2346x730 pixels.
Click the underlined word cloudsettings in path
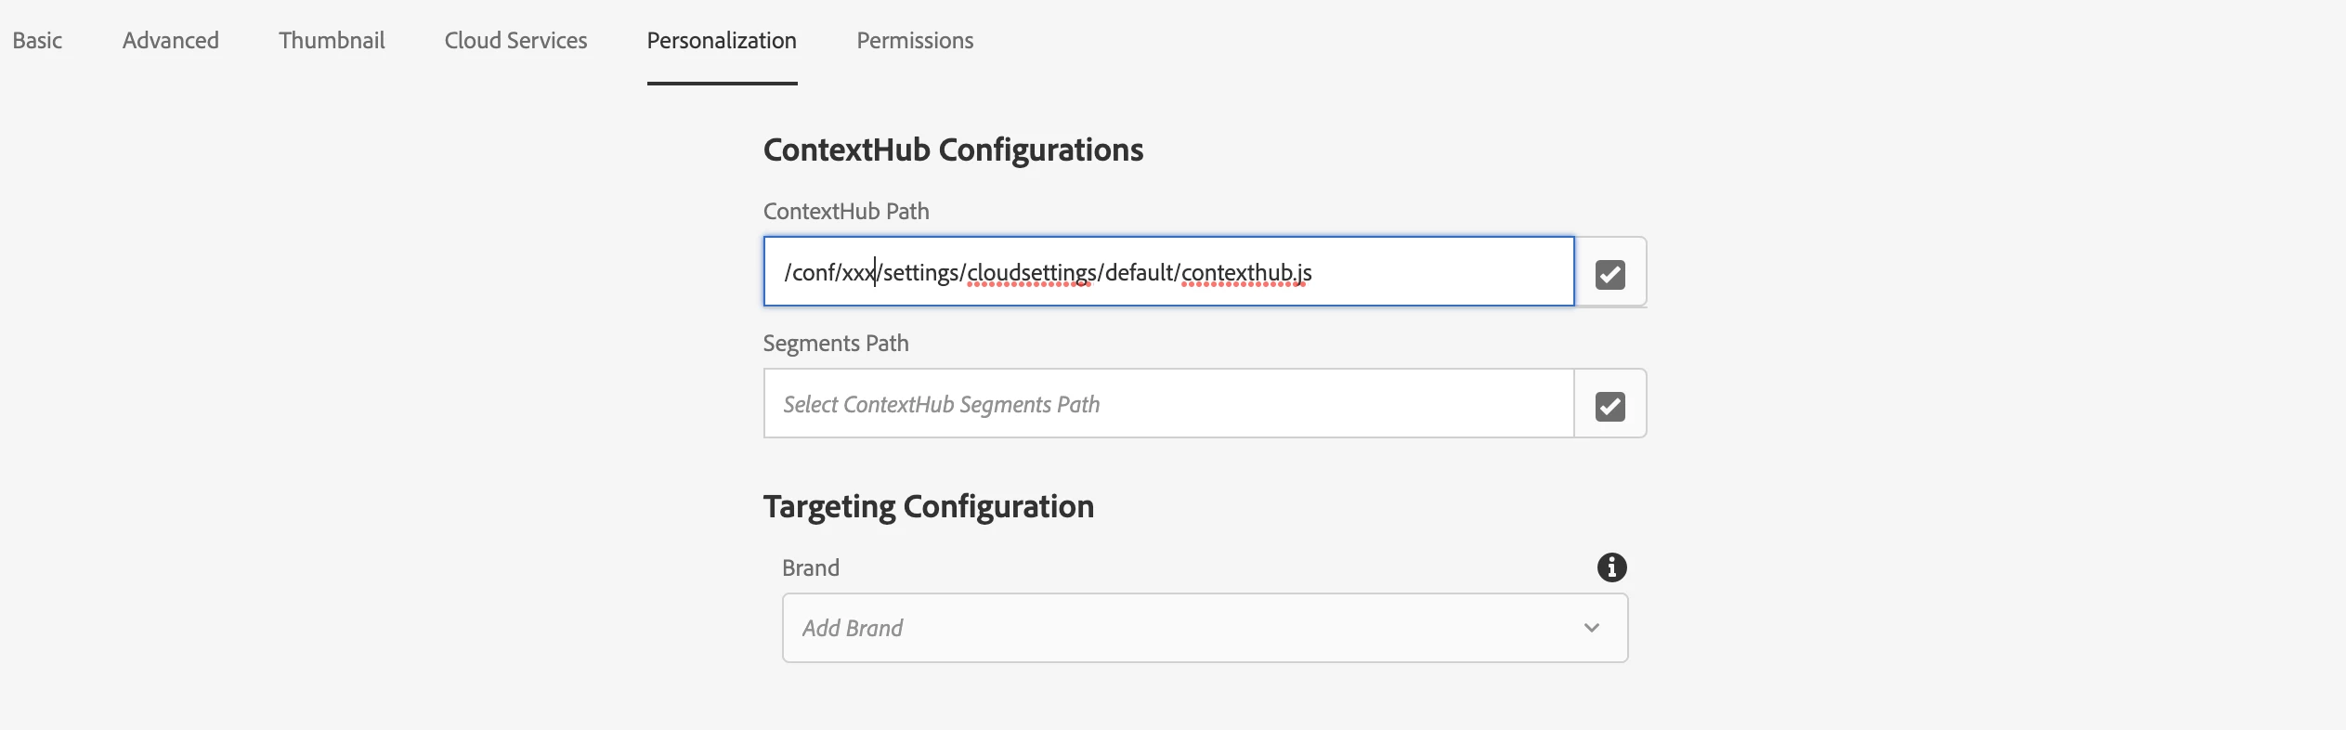point(1032,273)
